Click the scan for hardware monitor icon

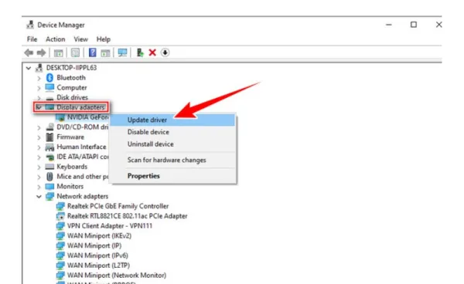click(x=122, y=52)
